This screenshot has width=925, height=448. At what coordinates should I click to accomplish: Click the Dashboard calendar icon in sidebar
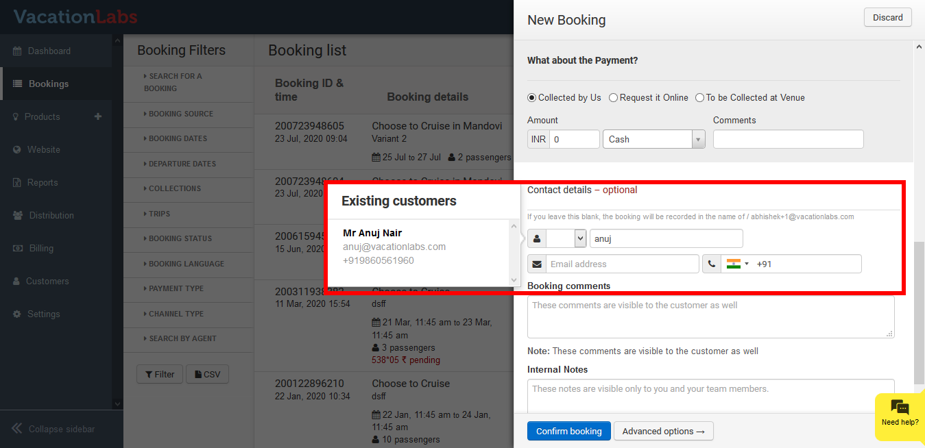coord(17,51)
